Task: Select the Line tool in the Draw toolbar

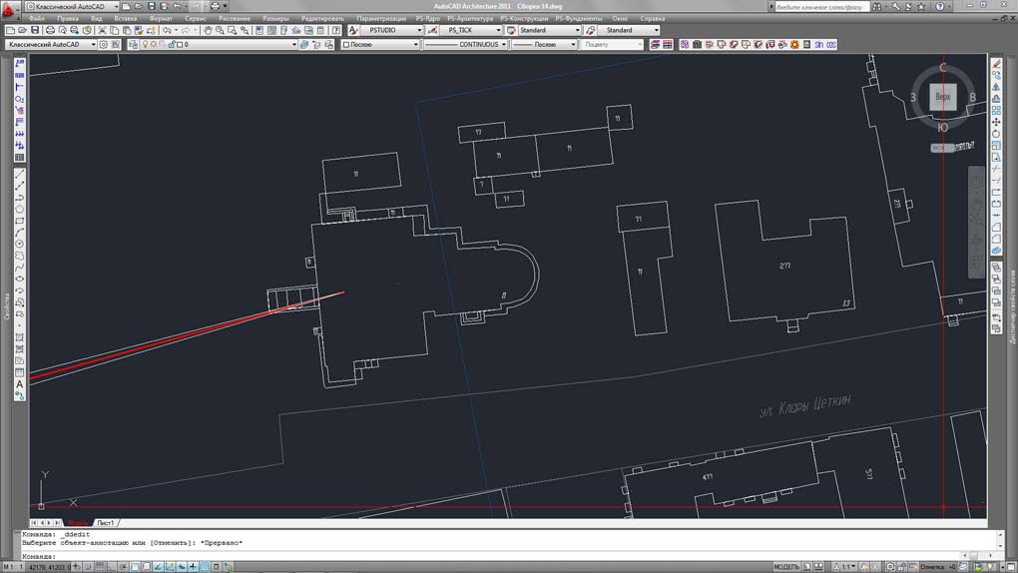Action: pos(19,174)
